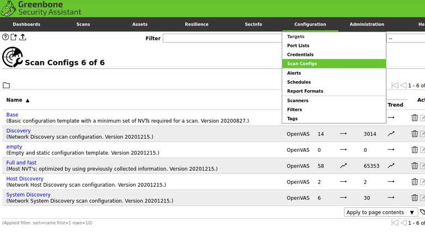
Task: Click the previous page arrow at bottom
Action: coord(404,223)
